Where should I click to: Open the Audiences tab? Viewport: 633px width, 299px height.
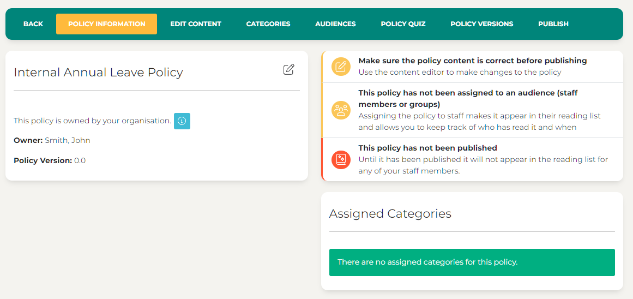(335, 24)
